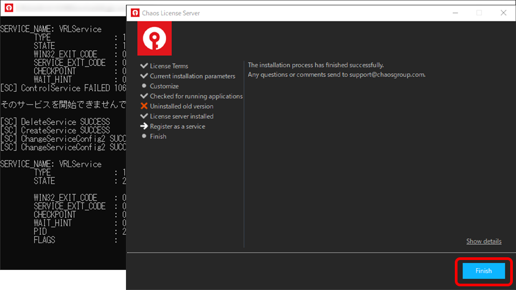Click the maximize button of the installer window
This screenshot has width=516, height=290.
point(479,13)
